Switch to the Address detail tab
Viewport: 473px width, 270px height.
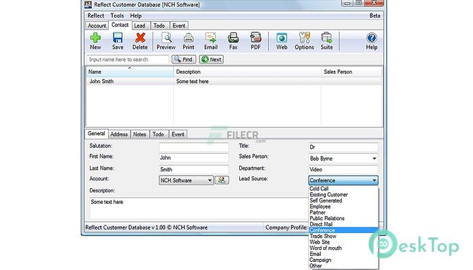119,134
